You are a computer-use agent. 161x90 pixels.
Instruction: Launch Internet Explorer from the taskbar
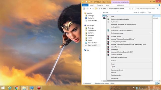point(10,88)
